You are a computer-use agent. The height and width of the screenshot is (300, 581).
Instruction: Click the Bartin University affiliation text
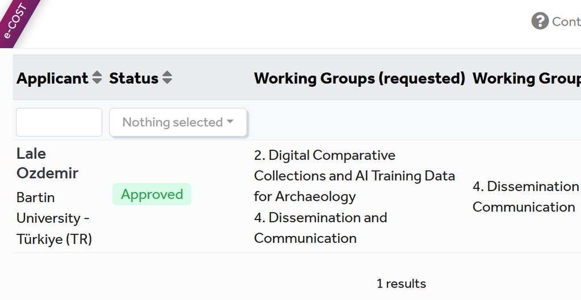tap(54, 218)
